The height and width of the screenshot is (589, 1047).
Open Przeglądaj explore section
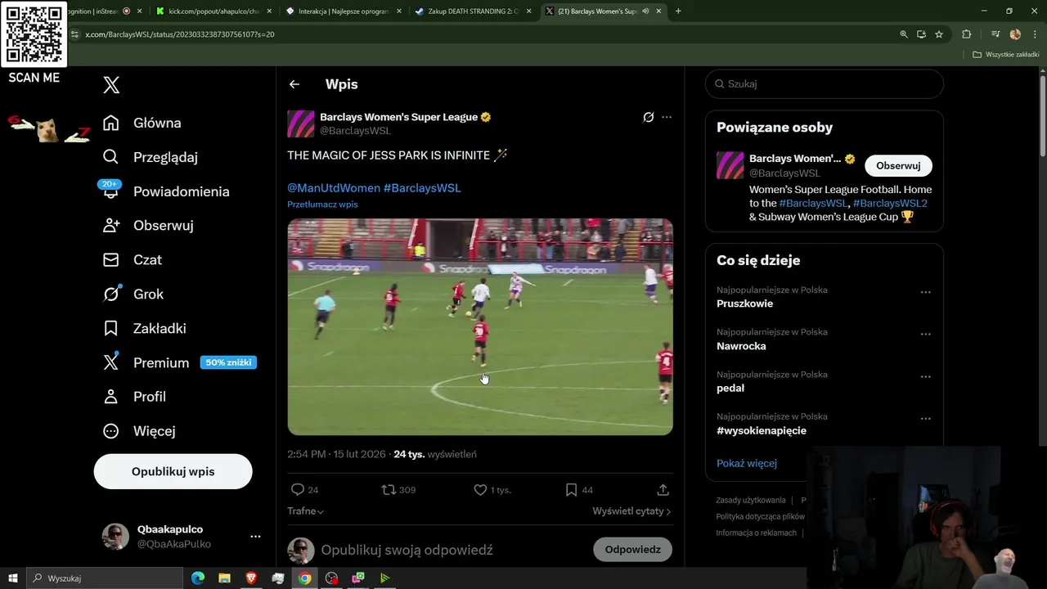(150, 157)
